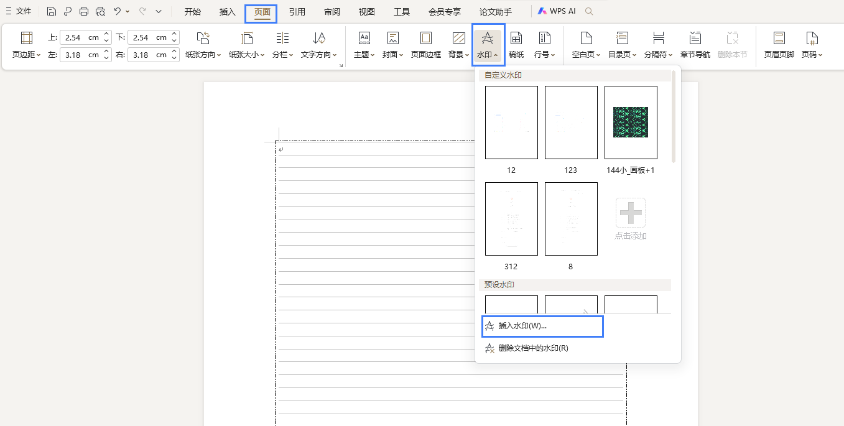
Task: Click the document's first line
Action: pos(451,149)
